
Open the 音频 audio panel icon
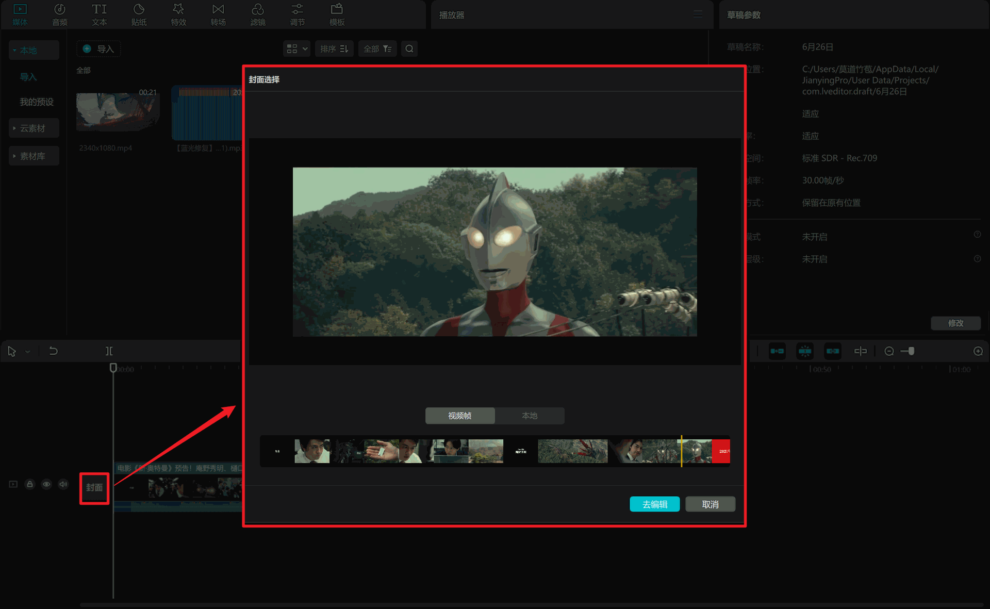59,14
